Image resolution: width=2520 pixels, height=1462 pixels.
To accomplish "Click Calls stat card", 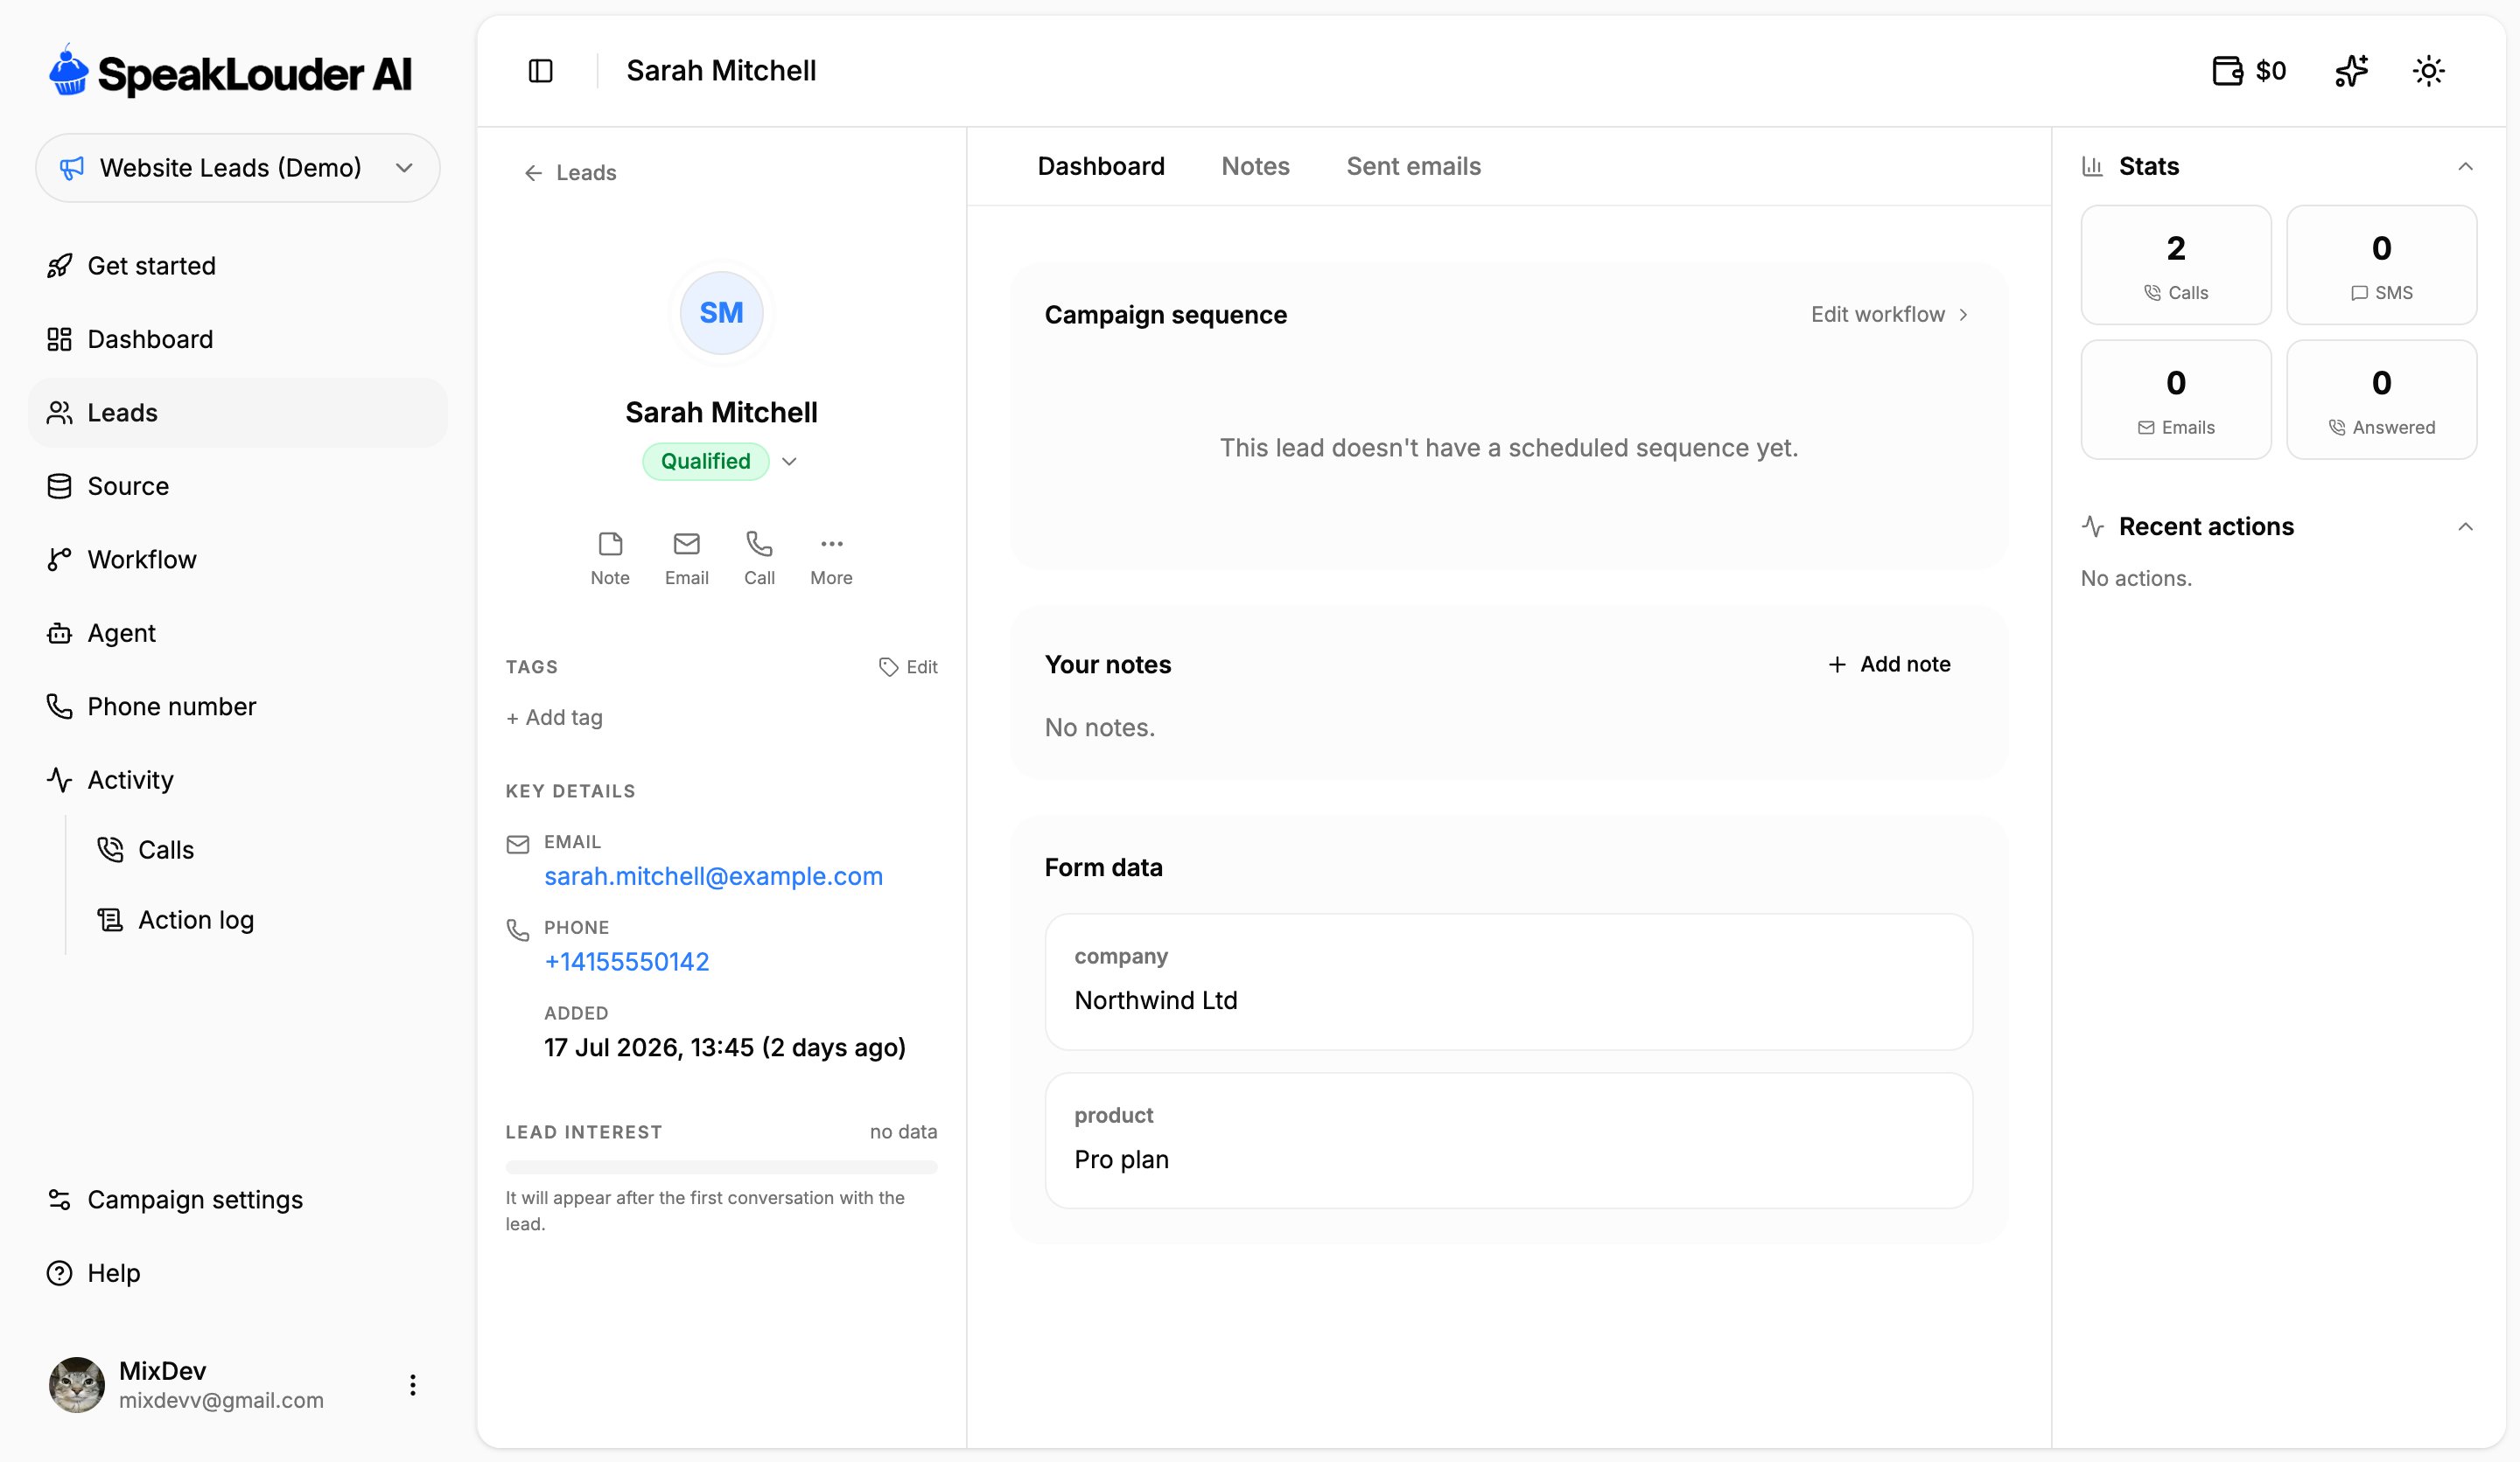I will coord(2176,265).
